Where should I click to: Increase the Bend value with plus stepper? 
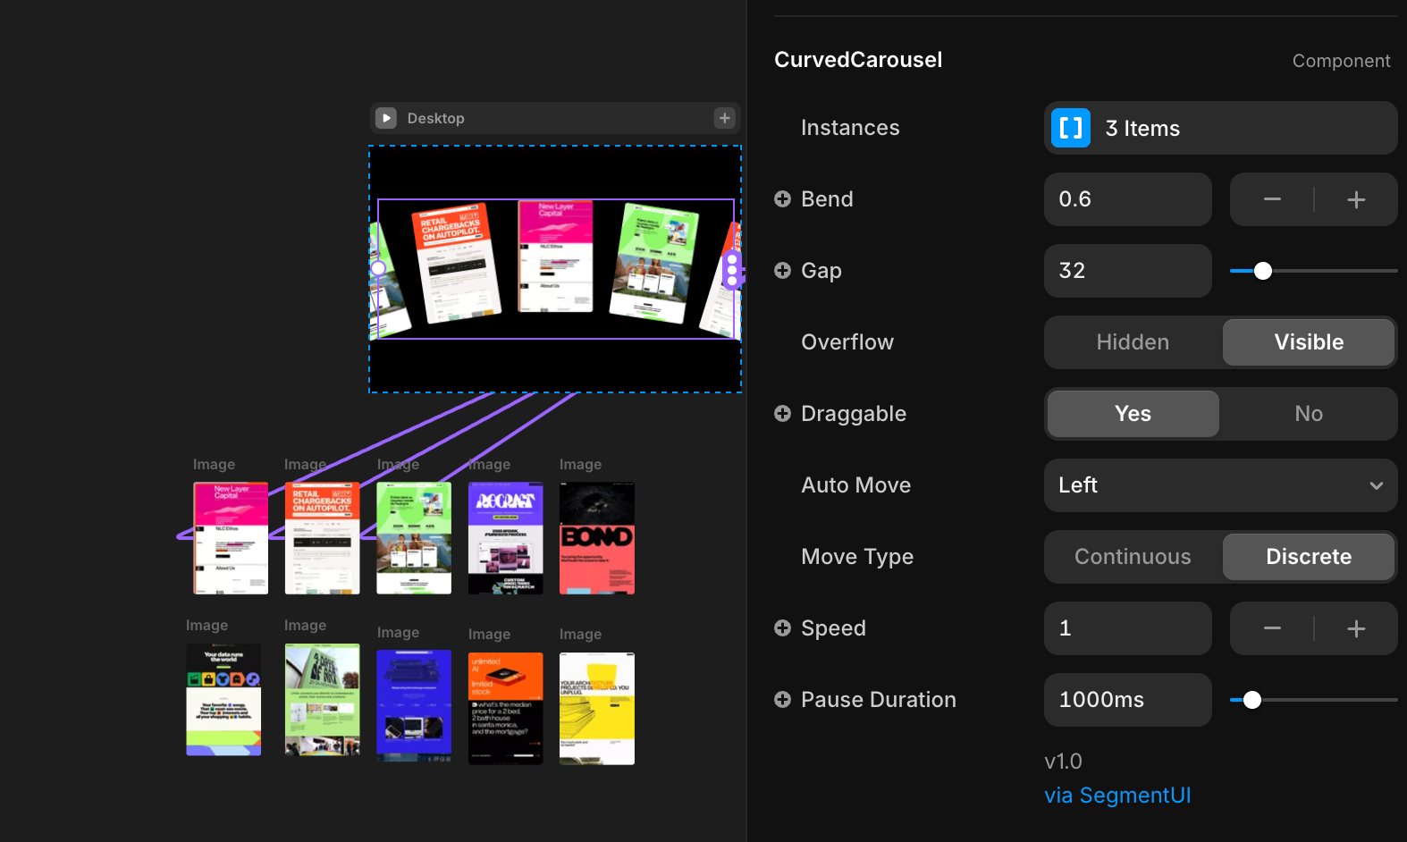[x=1355, y=199]
